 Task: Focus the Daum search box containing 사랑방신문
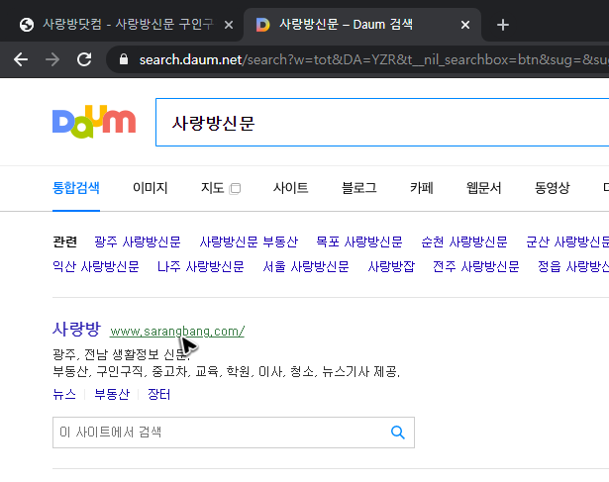(382, 123)
